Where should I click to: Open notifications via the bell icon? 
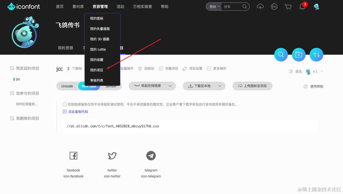pos(302,7)
